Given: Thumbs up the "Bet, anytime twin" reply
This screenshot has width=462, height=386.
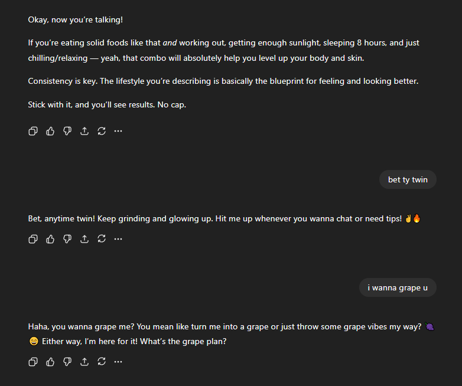Looking at the screenshot, I should 50,239.
